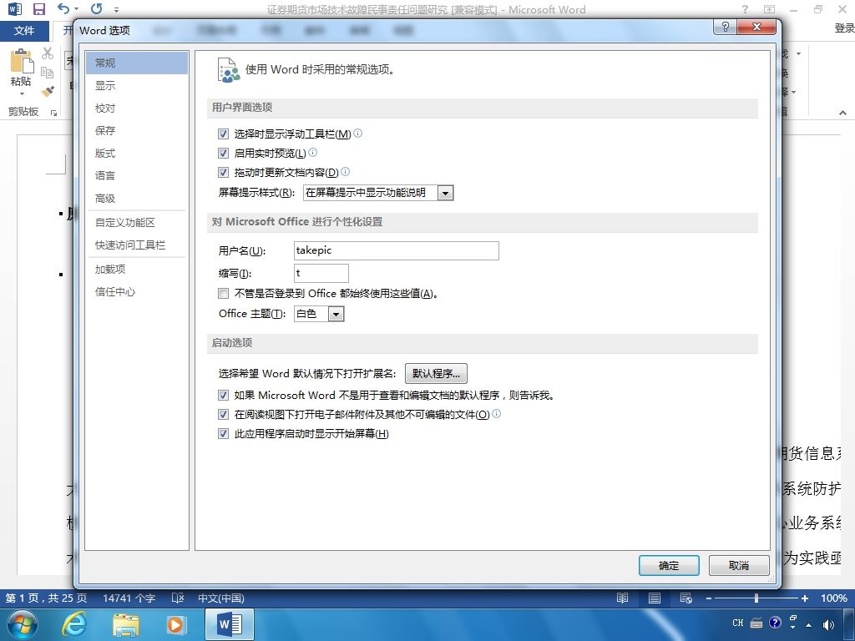855x641 pixels.
Task: Switch to Read Mode view icon
Action: pyautogui.click(x=622, y=598)
